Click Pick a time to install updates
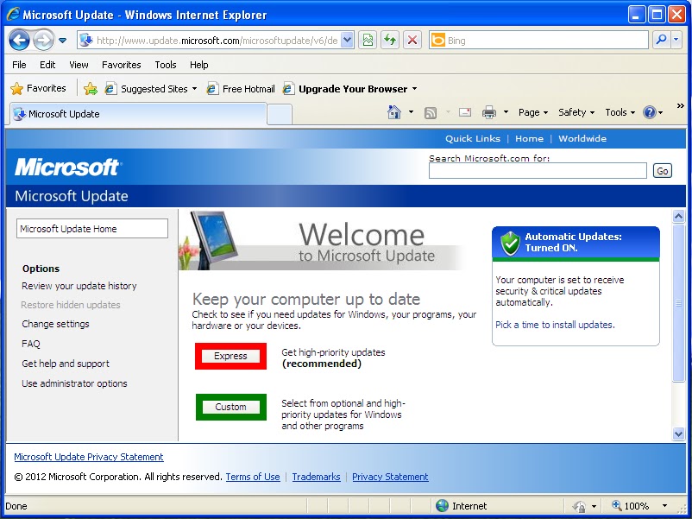692x519 pixels. click(555, 325)
